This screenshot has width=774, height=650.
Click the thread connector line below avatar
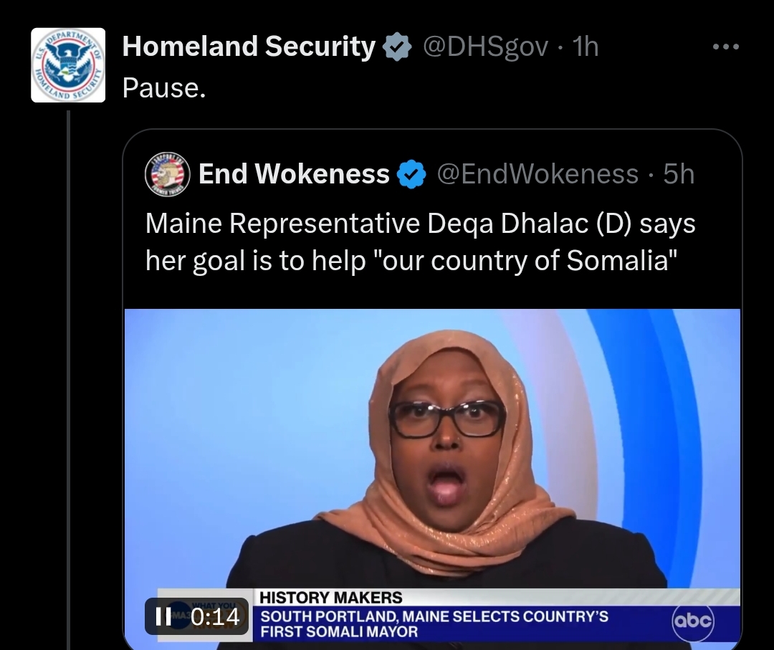pyautogui.click(x=68, y=380)
